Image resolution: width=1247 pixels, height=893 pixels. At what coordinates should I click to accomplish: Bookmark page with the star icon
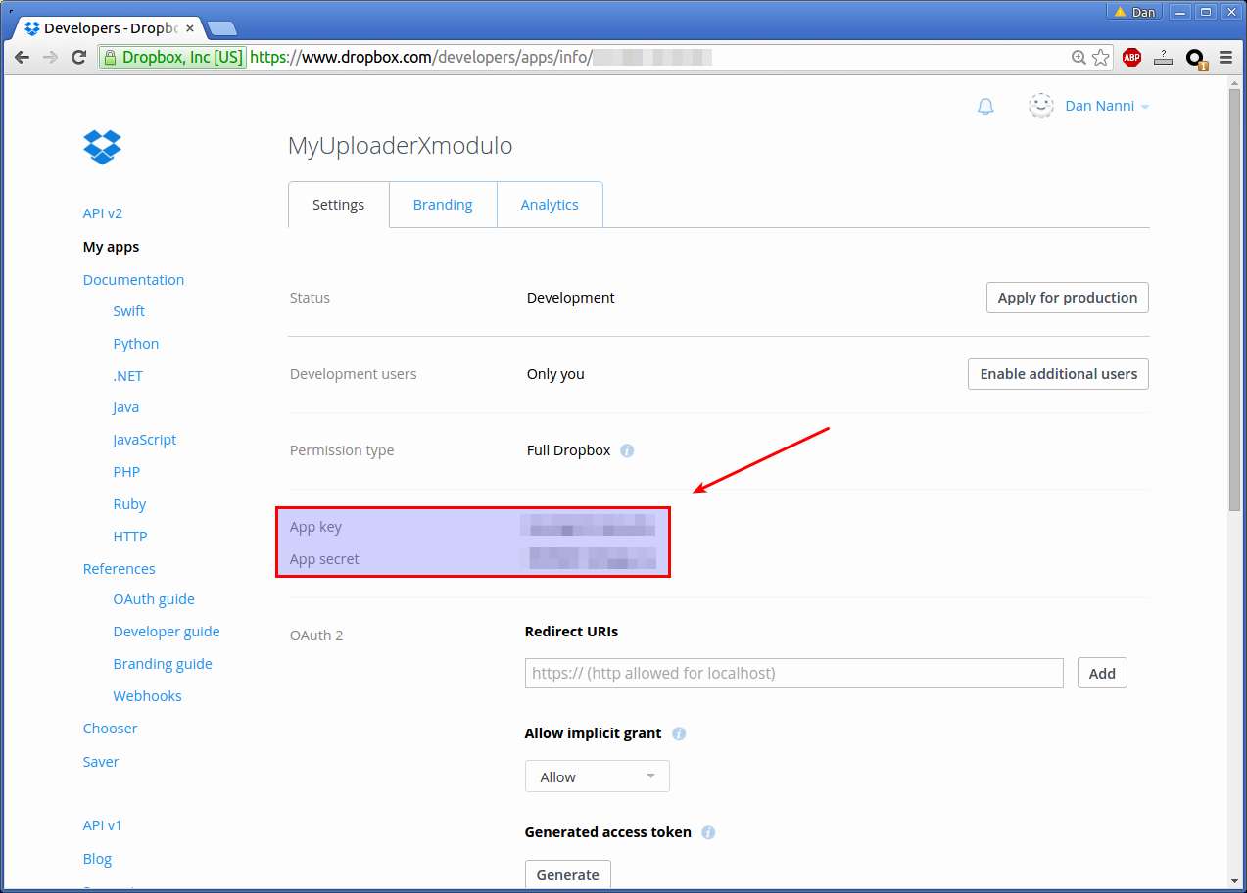click(x=1101, y=58)
